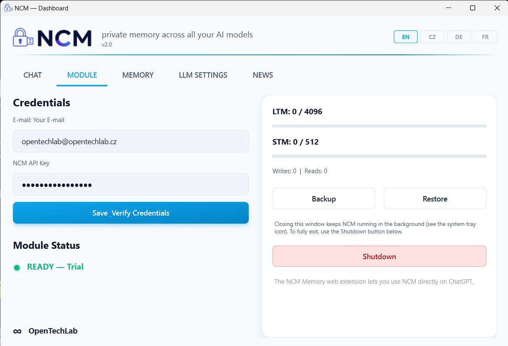
Task: Click the Restore button
Action: (435, 199)
